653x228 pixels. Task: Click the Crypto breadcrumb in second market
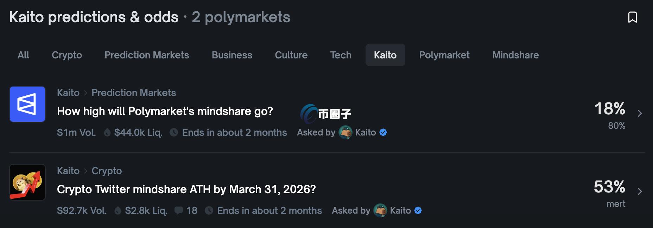pyautogui.click(x=107, y=171)
